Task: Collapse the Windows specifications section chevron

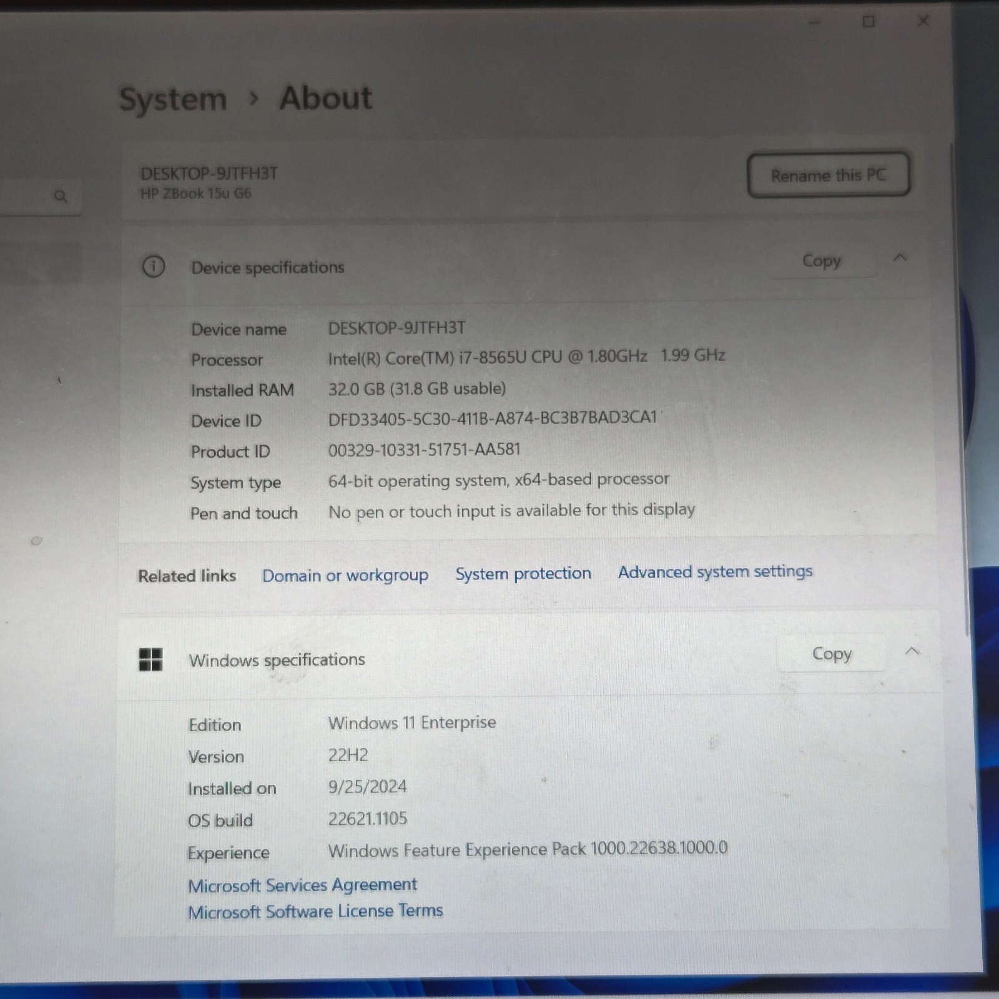Action: click(912, 651)
